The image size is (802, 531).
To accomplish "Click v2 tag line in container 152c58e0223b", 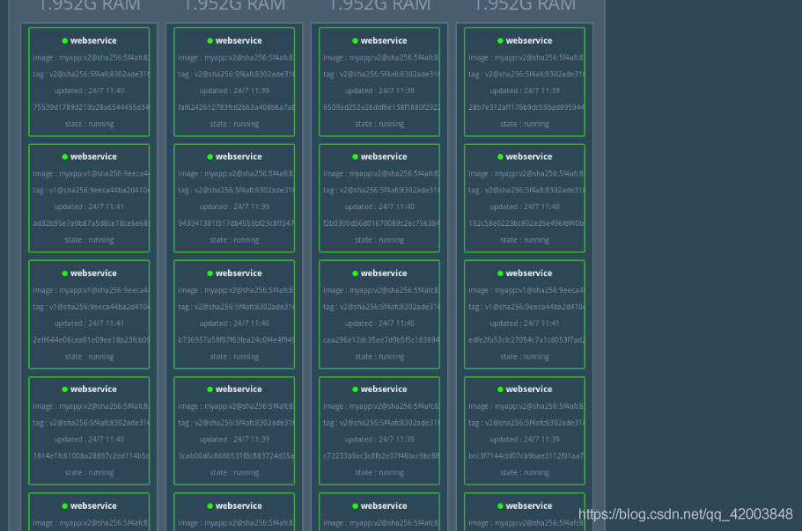I will pyautogui.click(x=526, y=190).
